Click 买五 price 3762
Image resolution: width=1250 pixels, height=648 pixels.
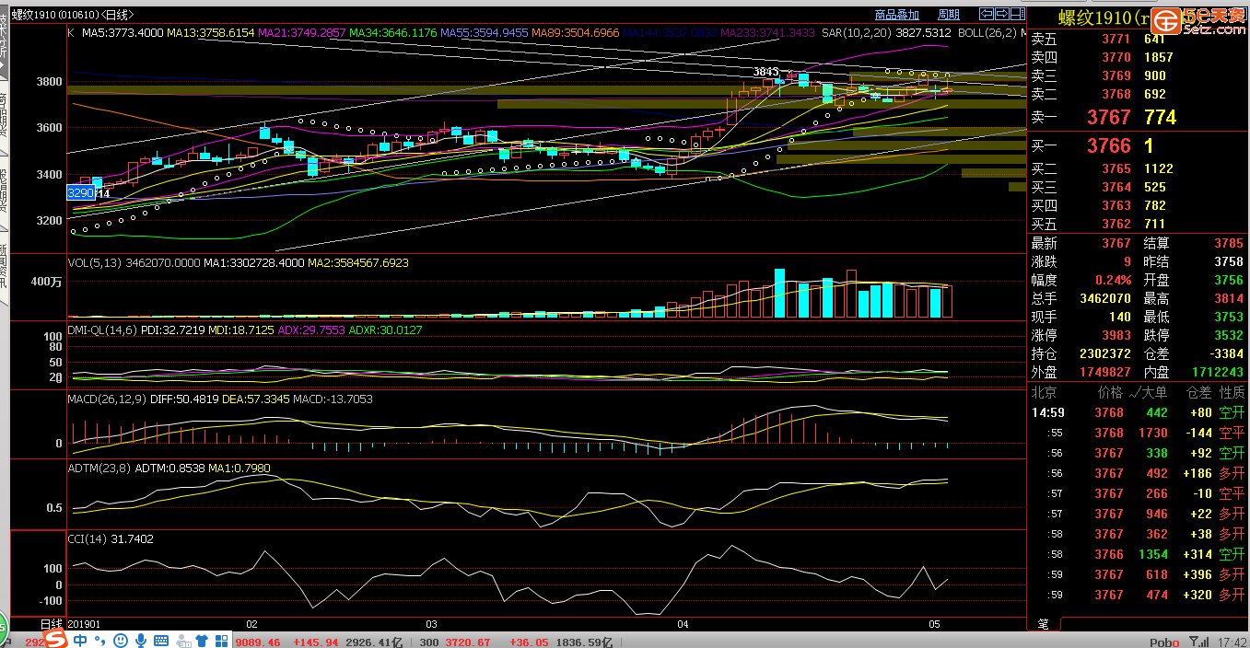point(1116,224)
